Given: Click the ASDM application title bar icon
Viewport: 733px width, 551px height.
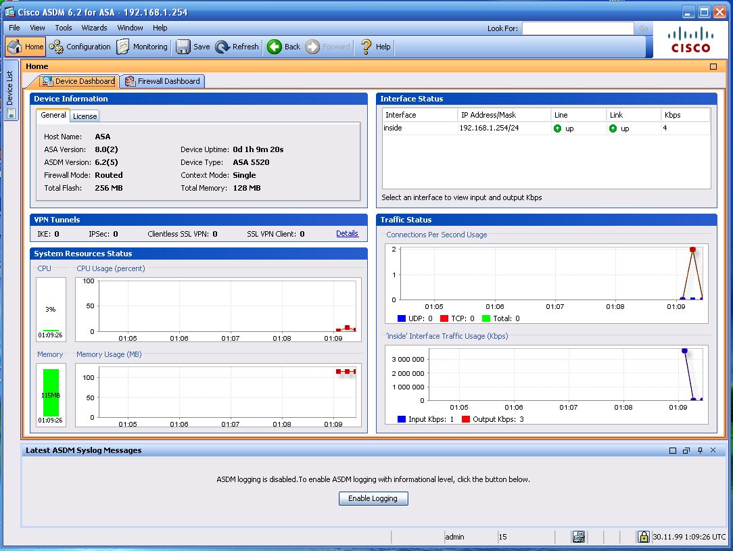Looking at the screenshot, I should pyautogui.click(x=10, y=11).
